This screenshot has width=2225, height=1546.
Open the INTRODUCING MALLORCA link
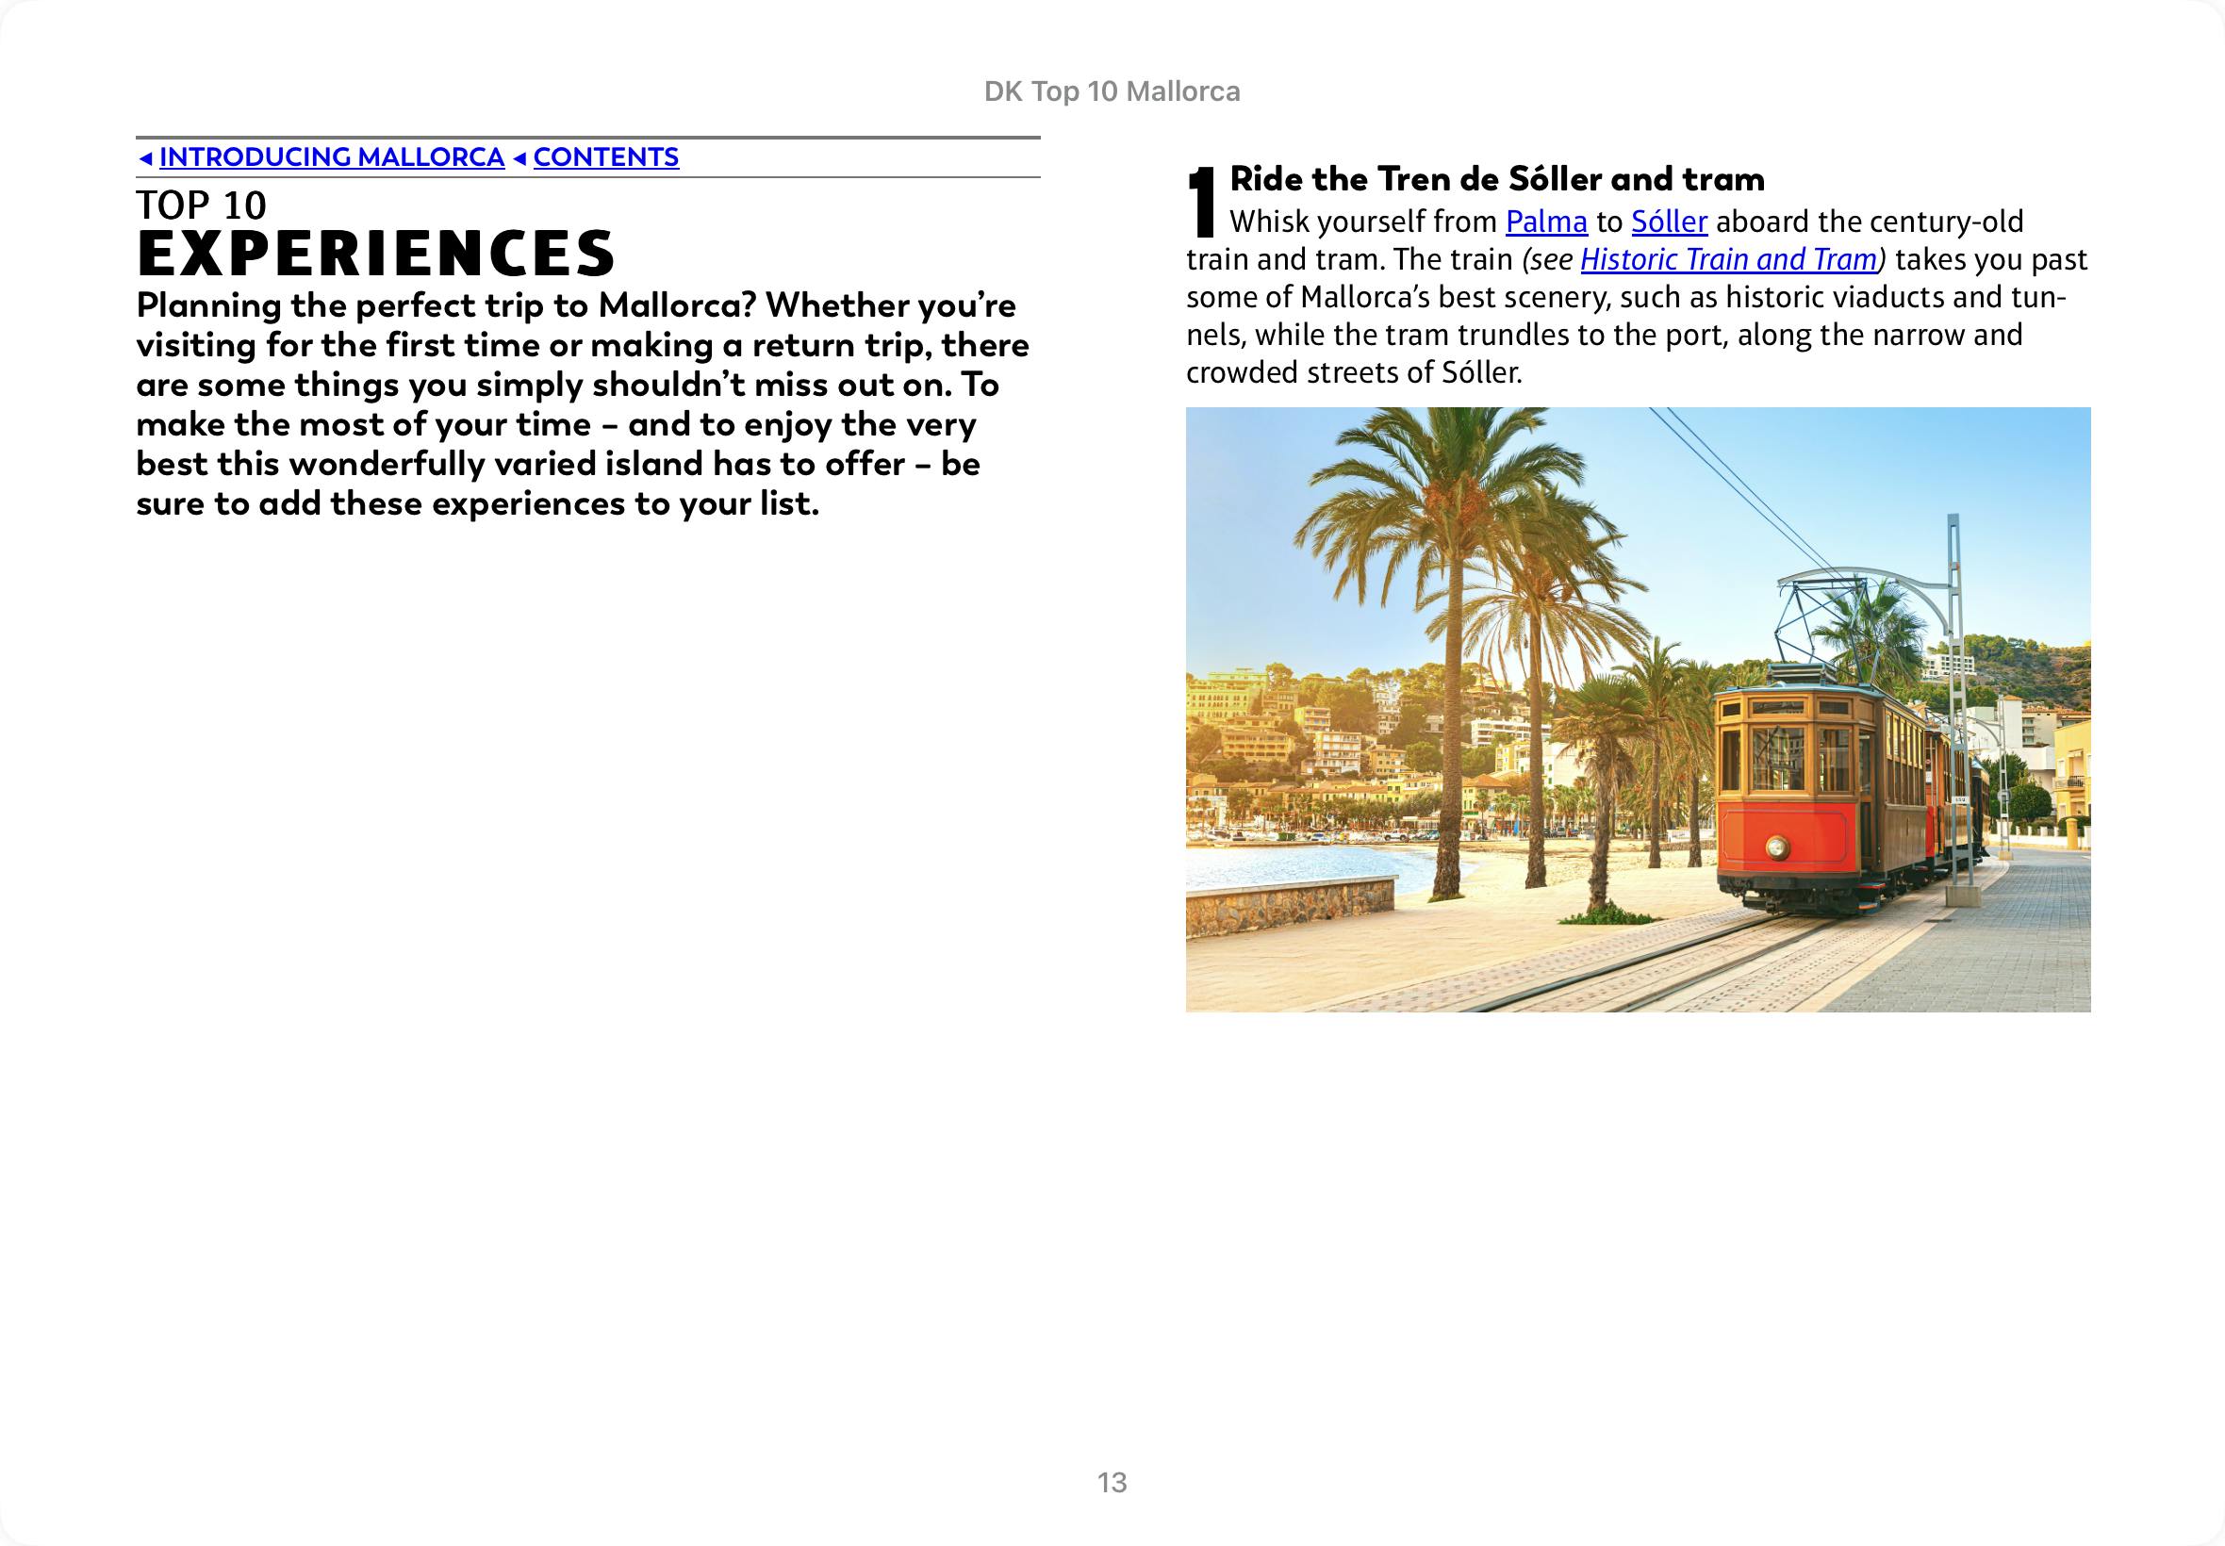pos(331,156)
